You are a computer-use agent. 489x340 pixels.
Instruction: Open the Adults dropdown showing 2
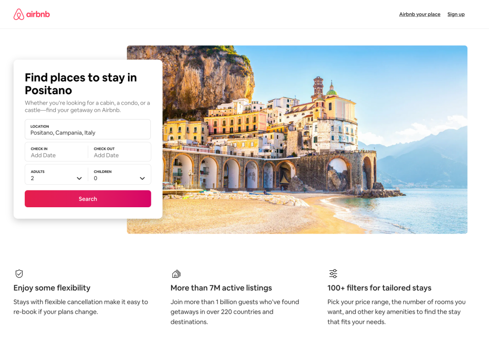click(x=56, y=175)
